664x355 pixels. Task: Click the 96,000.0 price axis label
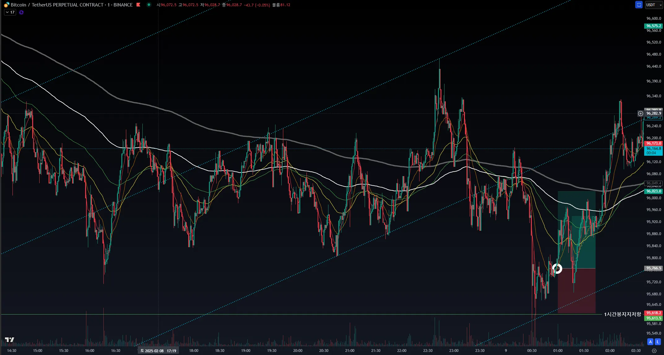[653, 198]
